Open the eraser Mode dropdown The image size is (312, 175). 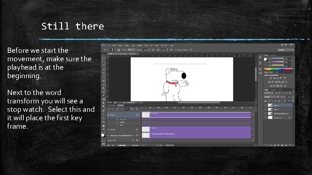click(x=131, y=50)
